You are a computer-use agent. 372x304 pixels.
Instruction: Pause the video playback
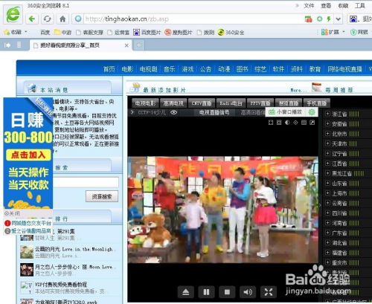tap(206, 292)
